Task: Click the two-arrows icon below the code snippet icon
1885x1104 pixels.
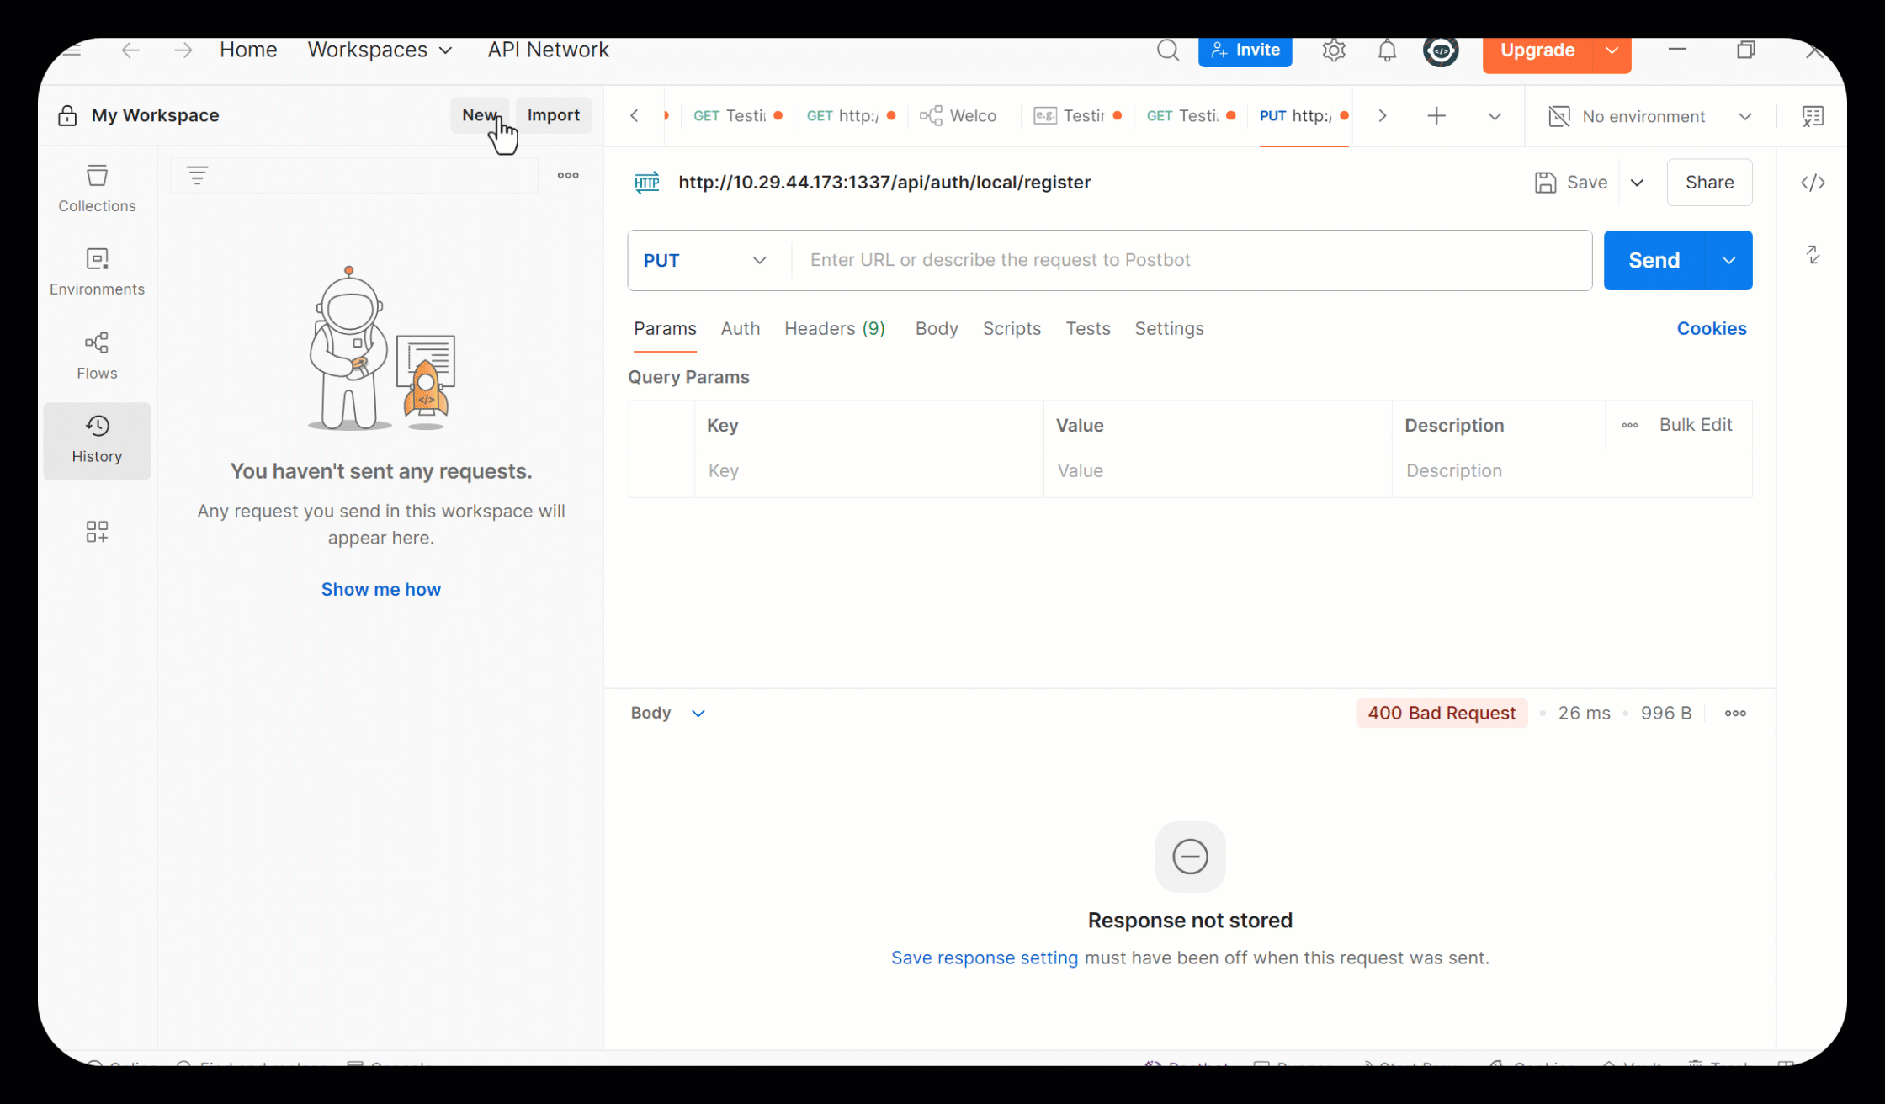Action: (1813, 254)
